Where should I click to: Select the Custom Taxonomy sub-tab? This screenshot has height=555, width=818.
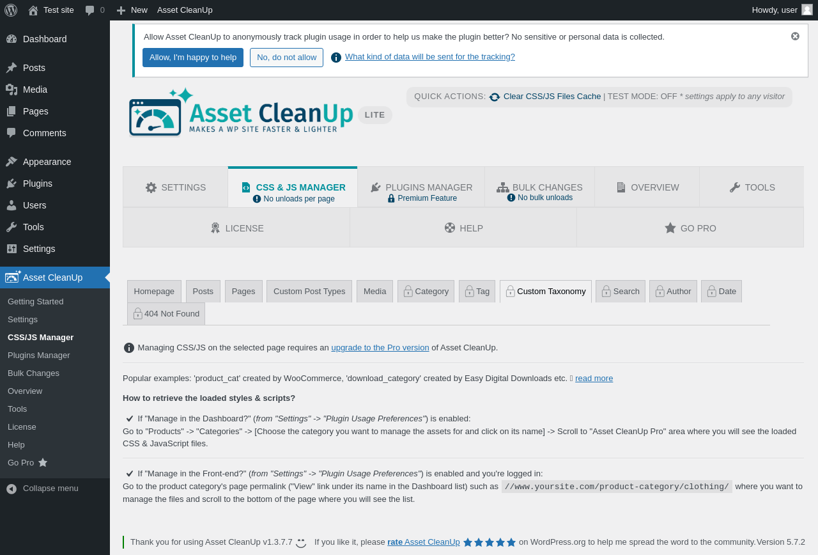point(546,292)
